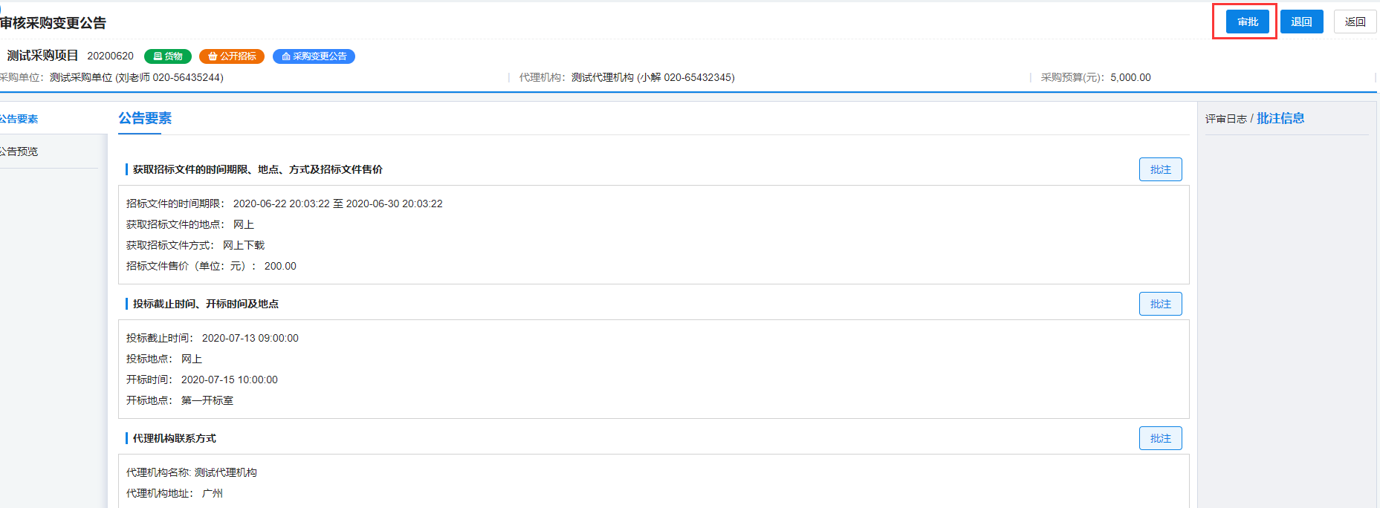Open 公告预览 in the left sidebar
This screenshot has height=508, width=1380.
[19, 152]
